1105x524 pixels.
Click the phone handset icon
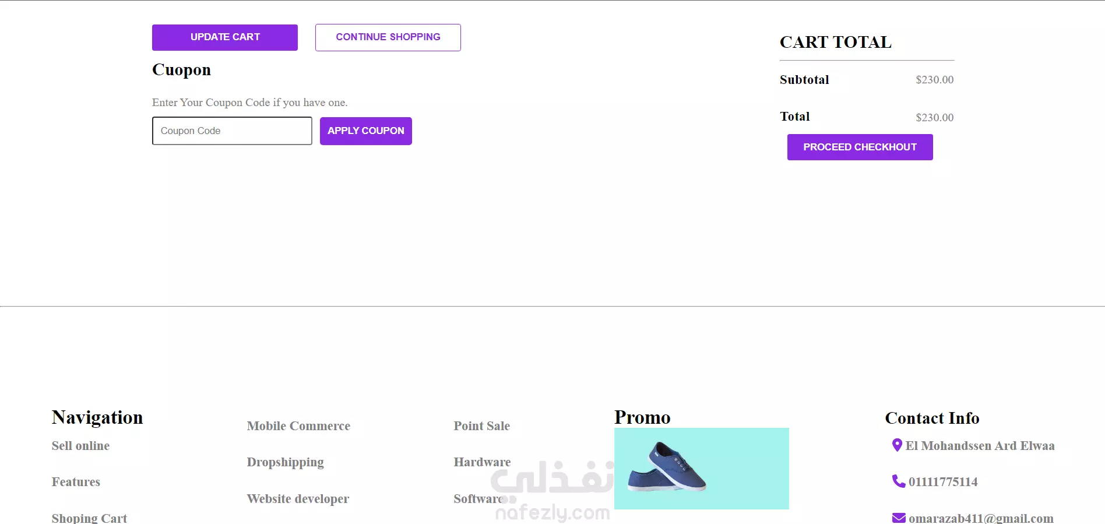click(x=898, y=481)
